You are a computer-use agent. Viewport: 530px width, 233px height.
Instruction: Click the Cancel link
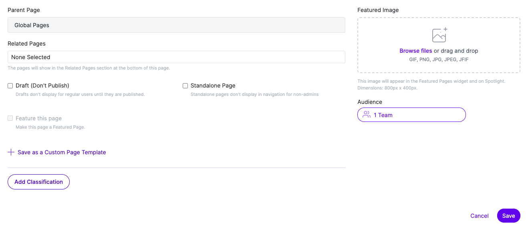(480, 216)
